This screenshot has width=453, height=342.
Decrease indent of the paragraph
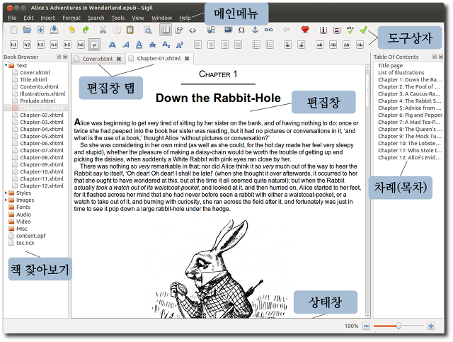point(288,45)
